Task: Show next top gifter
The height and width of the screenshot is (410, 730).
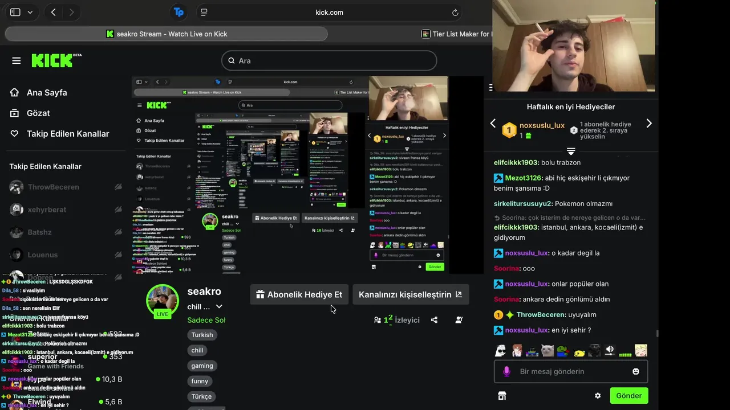Action: coord(649,124)
